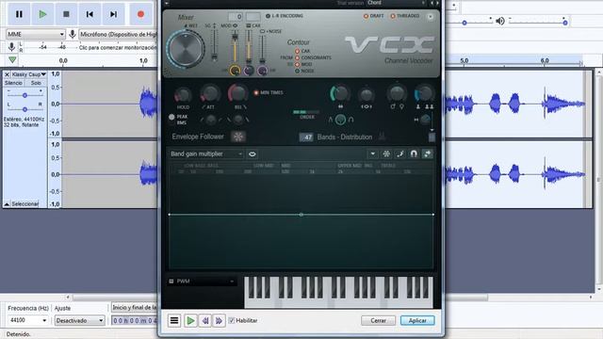Click the playback volume speaker icon
603x339 pixels.
(x=500, y=21)
